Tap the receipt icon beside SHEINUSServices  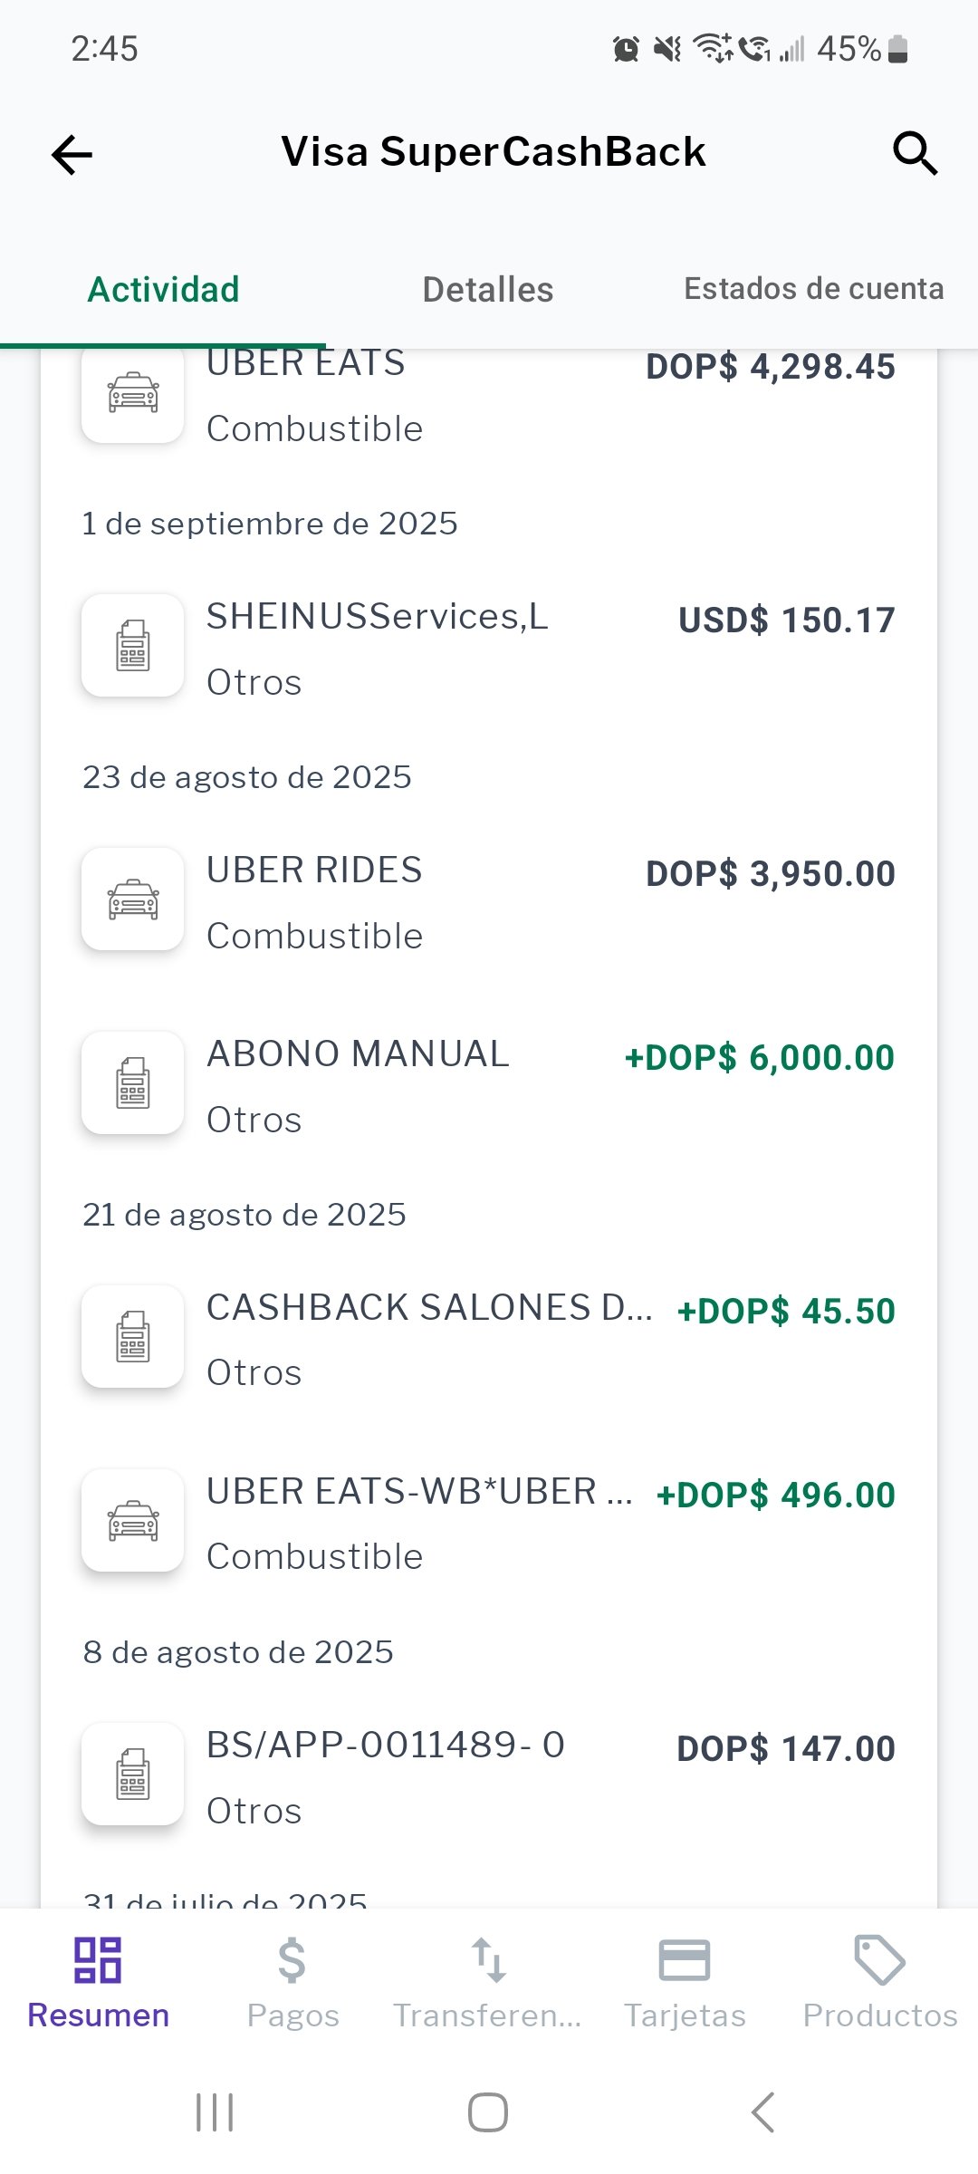coord(133,645)
